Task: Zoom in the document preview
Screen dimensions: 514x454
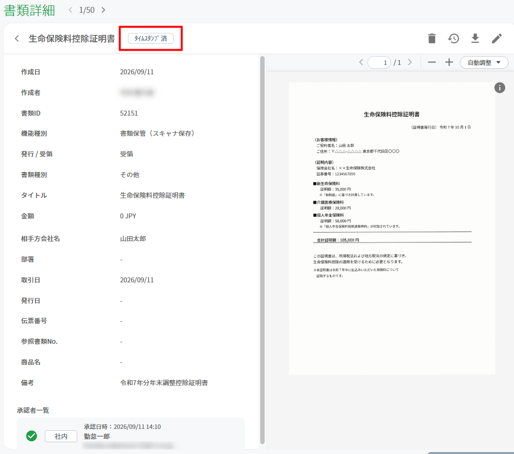Action: tap(449, 62)
